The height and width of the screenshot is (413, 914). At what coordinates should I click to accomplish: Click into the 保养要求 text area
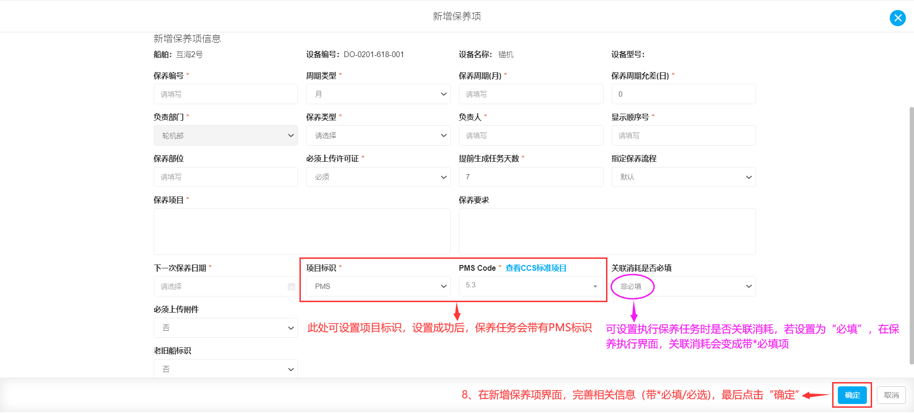[607, 231]
